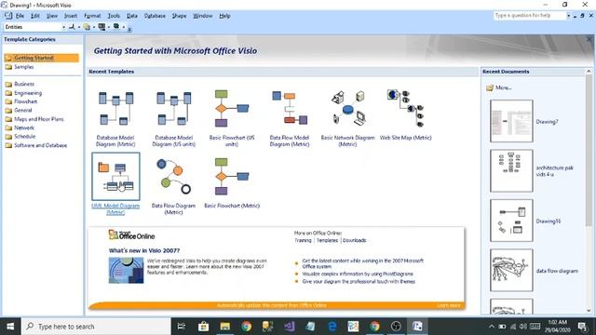
Task: Click What's new in Visio 2007 image
Action: 127,271
